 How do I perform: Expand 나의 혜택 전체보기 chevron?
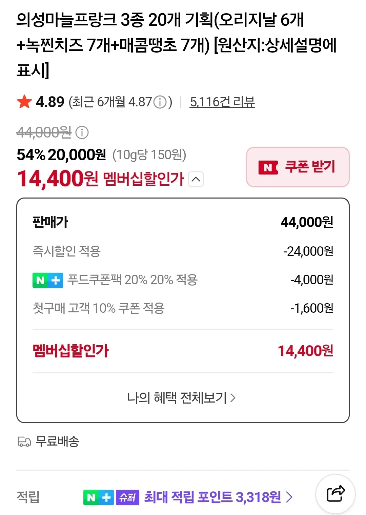pyautogui.click(x=233, y=397)
